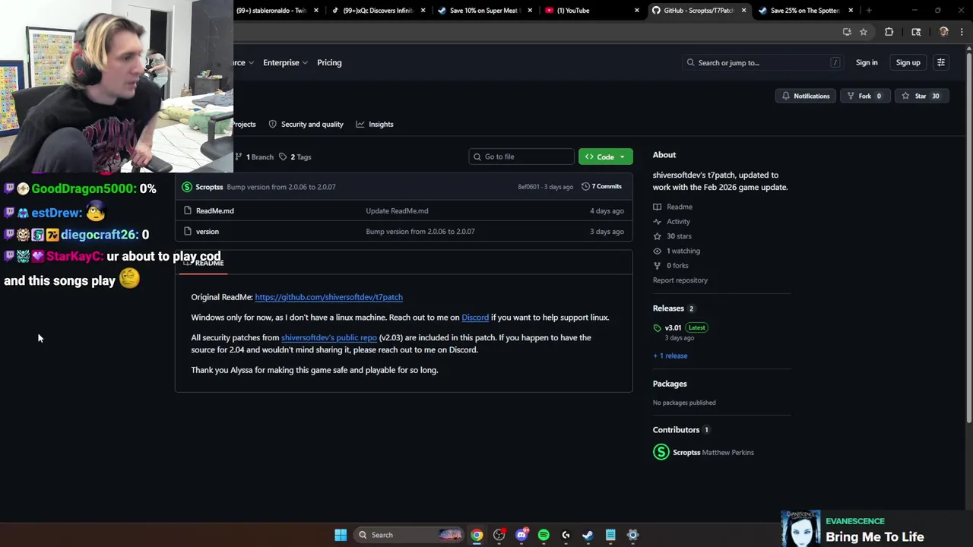The height and width of the screenshot is (547, 973).
Task: Star the T7Patch repository
Action: 921,96
